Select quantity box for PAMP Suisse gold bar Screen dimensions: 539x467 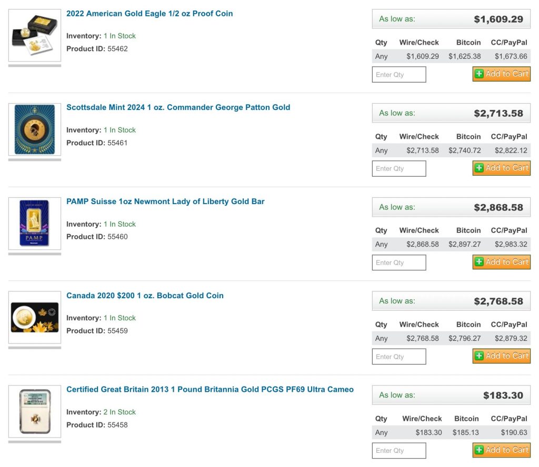tap(398, 262)
